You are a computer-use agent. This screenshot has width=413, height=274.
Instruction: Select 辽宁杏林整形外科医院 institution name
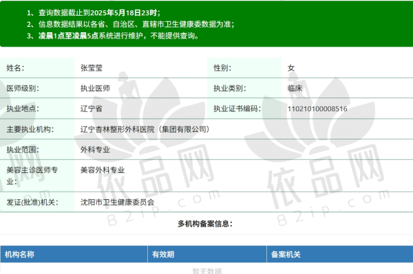[145, 129]
